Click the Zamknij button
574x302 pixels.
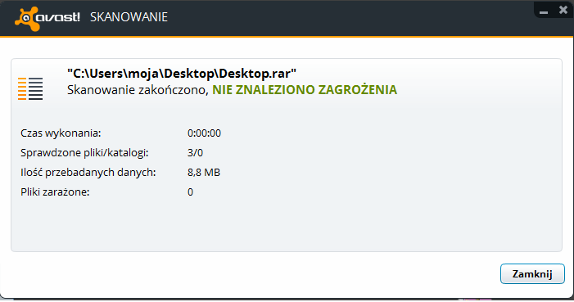click(x=532, y=274)
